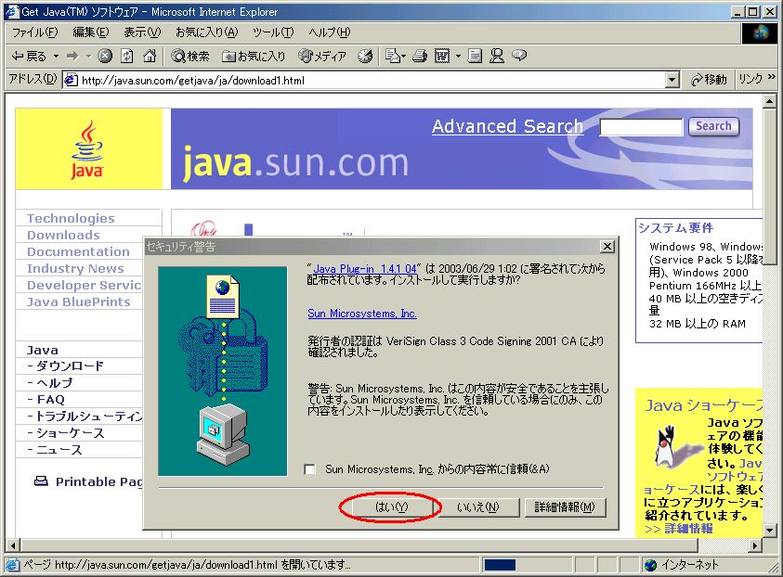783x577 pixels.
Task: Click the page Search button
Action: [x=713, y=126]
